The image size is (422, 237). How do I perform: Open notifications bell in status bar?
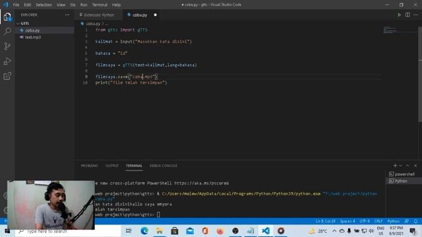[x=416, y=221]
